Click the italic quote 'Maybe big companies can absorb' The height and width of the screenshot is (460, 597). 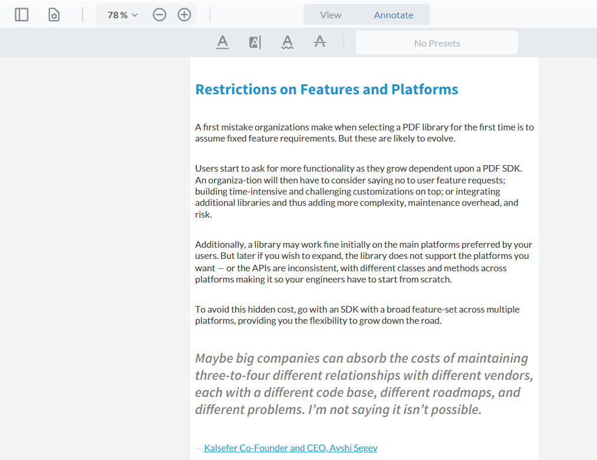[x=364, y=384]
